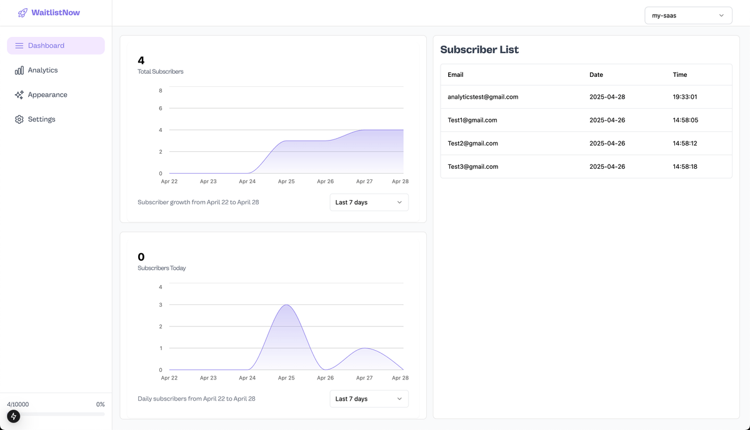Go to the Analytics page
The image size is (750, 430).
(x=42, y=71)
